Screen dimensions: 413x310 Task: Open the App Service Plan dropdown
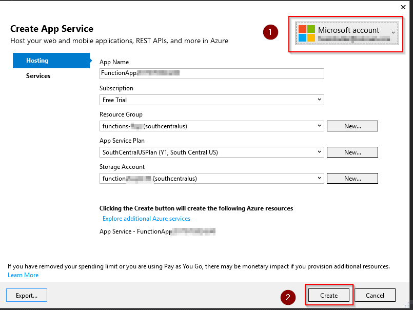tap(212, 152)
